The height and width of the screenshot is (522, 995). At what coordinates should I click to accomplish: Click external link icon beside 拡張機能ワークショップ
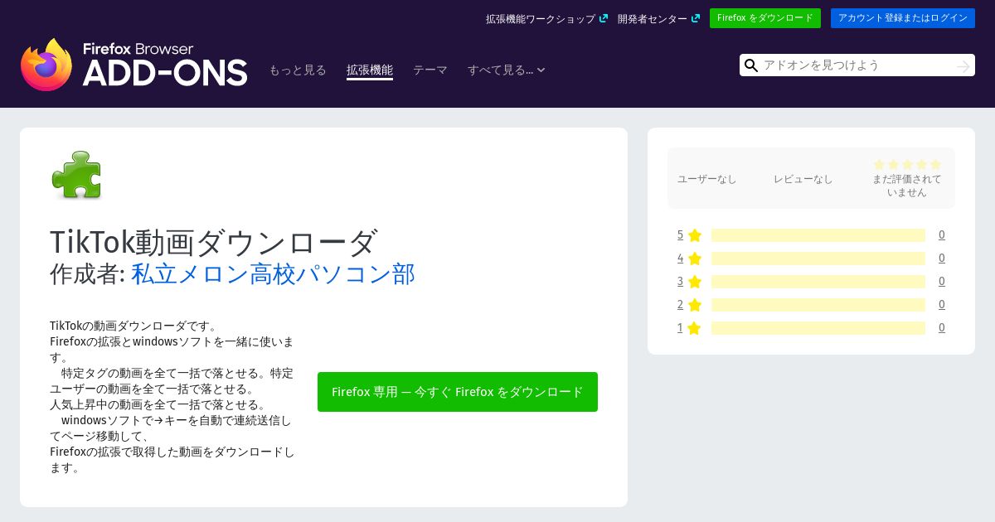(604, 18)
